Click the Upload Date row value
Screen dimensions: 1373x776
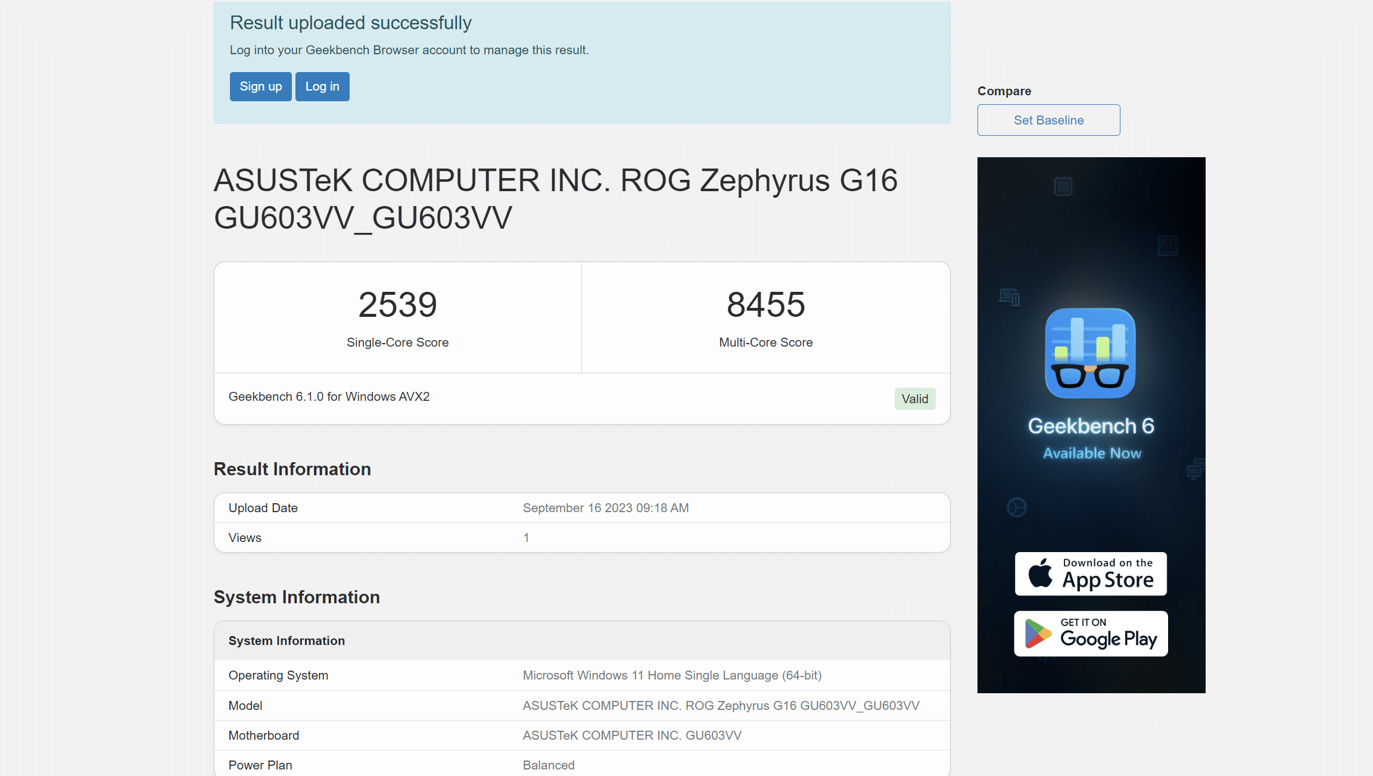pyautogui.click(x=605, y=508)
